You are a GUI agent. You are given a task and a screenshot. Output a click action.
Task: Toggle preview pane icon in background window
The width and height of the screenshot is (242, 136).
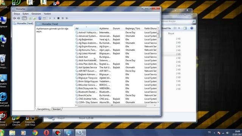[185, 28]
